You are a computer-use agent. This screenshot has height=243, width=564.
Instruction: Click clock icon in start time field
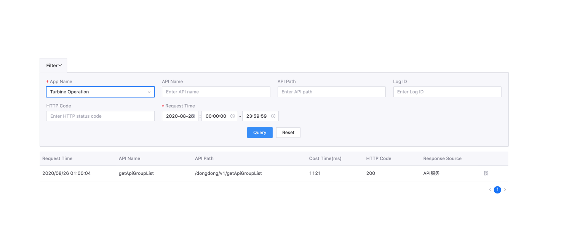pos(233,116)
